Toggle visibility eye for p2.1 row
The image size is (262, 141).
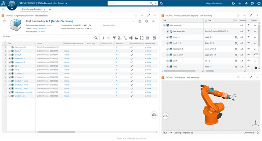coord(249,60)
